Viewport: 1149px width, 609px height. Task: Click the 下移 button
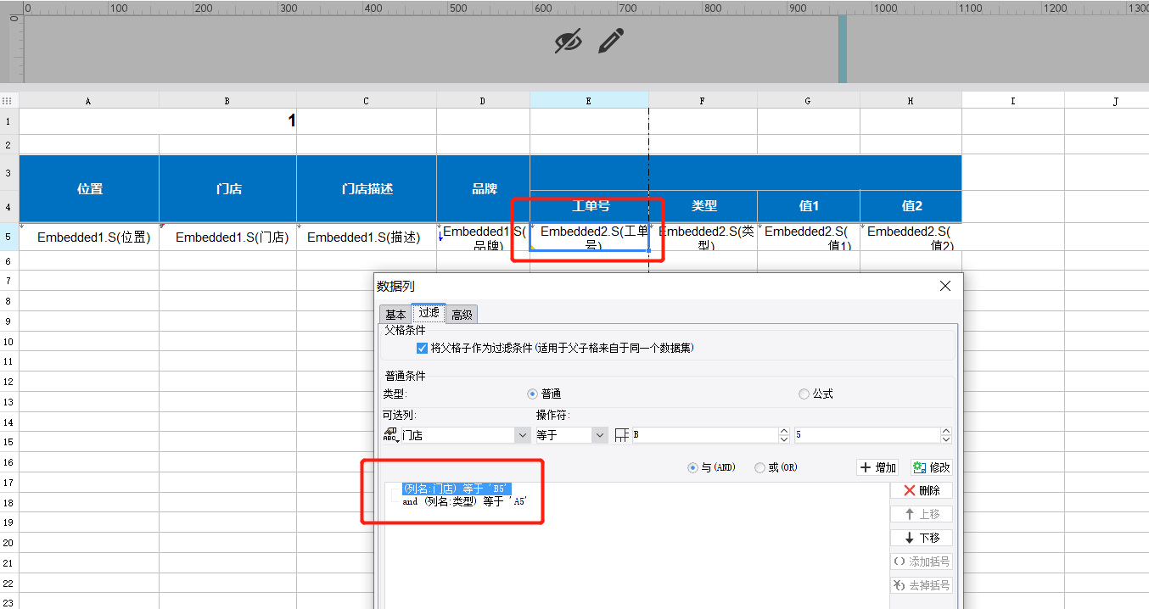tap(921, 538)
